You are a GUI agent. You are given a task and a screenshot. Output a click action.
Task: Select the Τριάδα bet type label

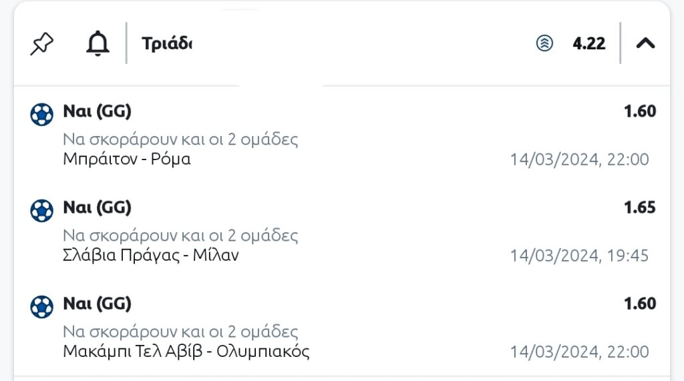(x=167, y=43)
